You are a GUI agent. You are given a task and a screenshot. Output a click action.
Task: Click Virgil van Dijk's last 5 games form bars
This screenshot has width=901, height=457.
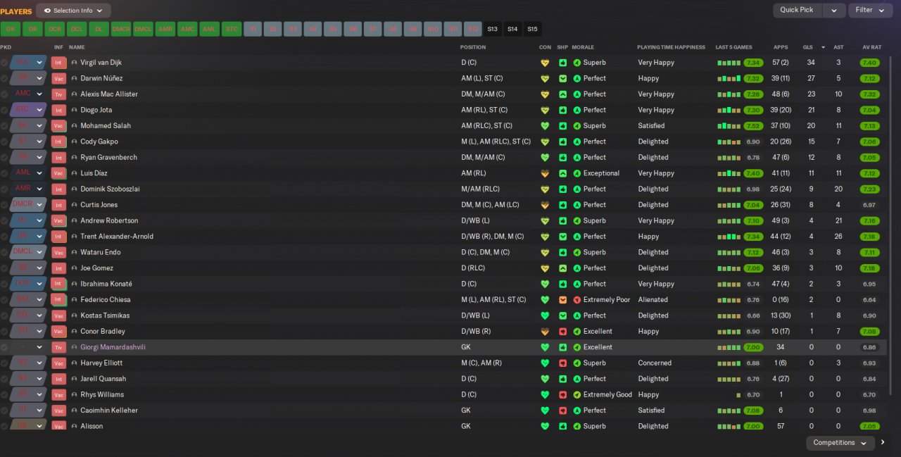tap(729, 63)
